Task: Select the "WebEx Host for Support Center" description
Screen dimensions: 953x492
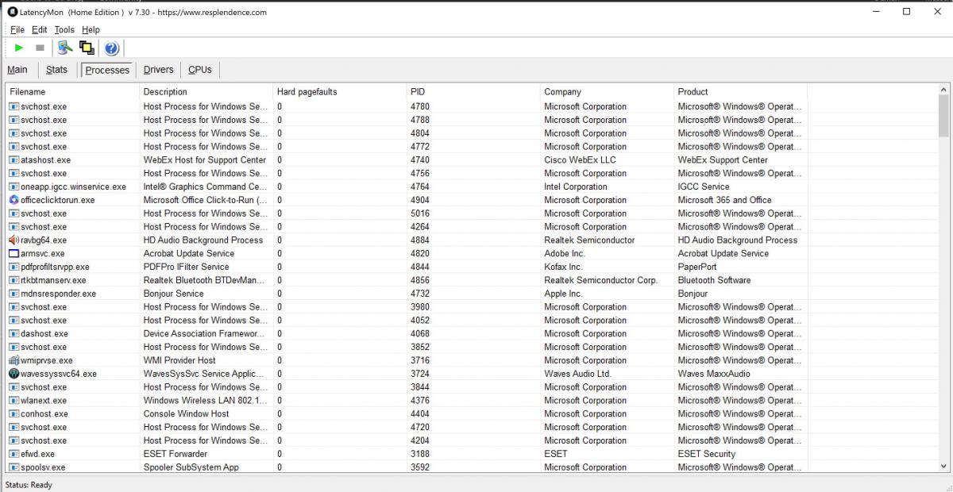Action: click(204, 160)
